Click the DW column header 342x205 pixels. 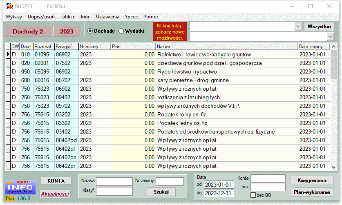[15, 47]
